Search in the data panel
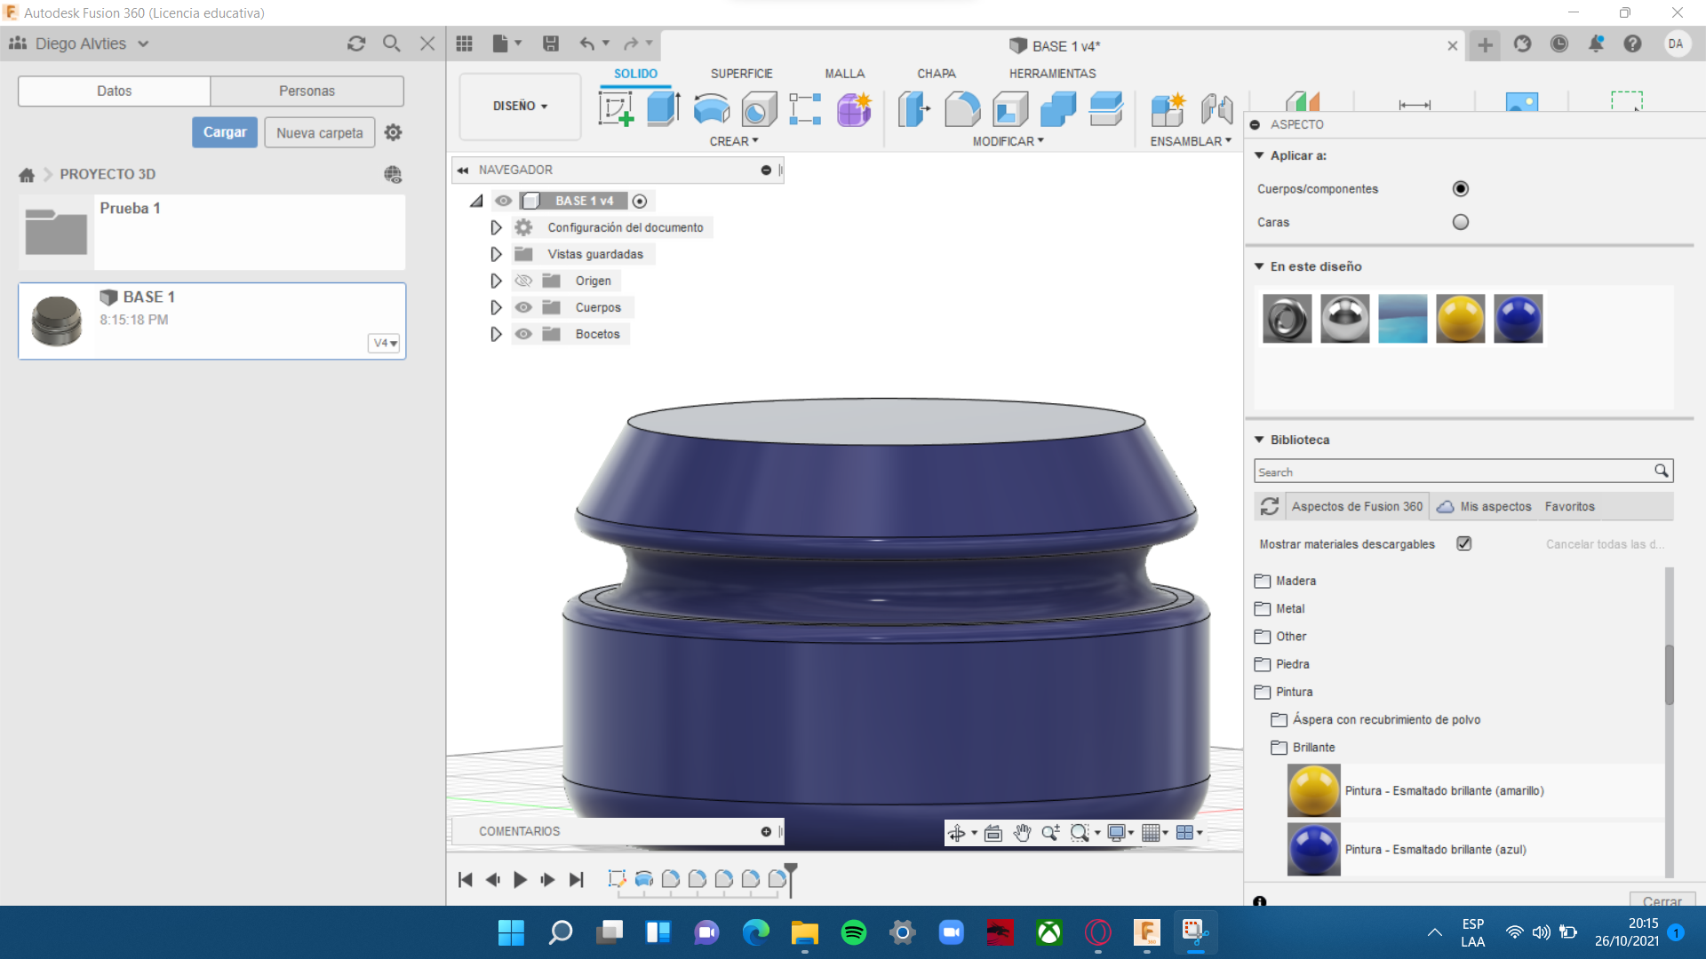Image resolution: width=1706 pixels, height=959 pixels. 391,44
